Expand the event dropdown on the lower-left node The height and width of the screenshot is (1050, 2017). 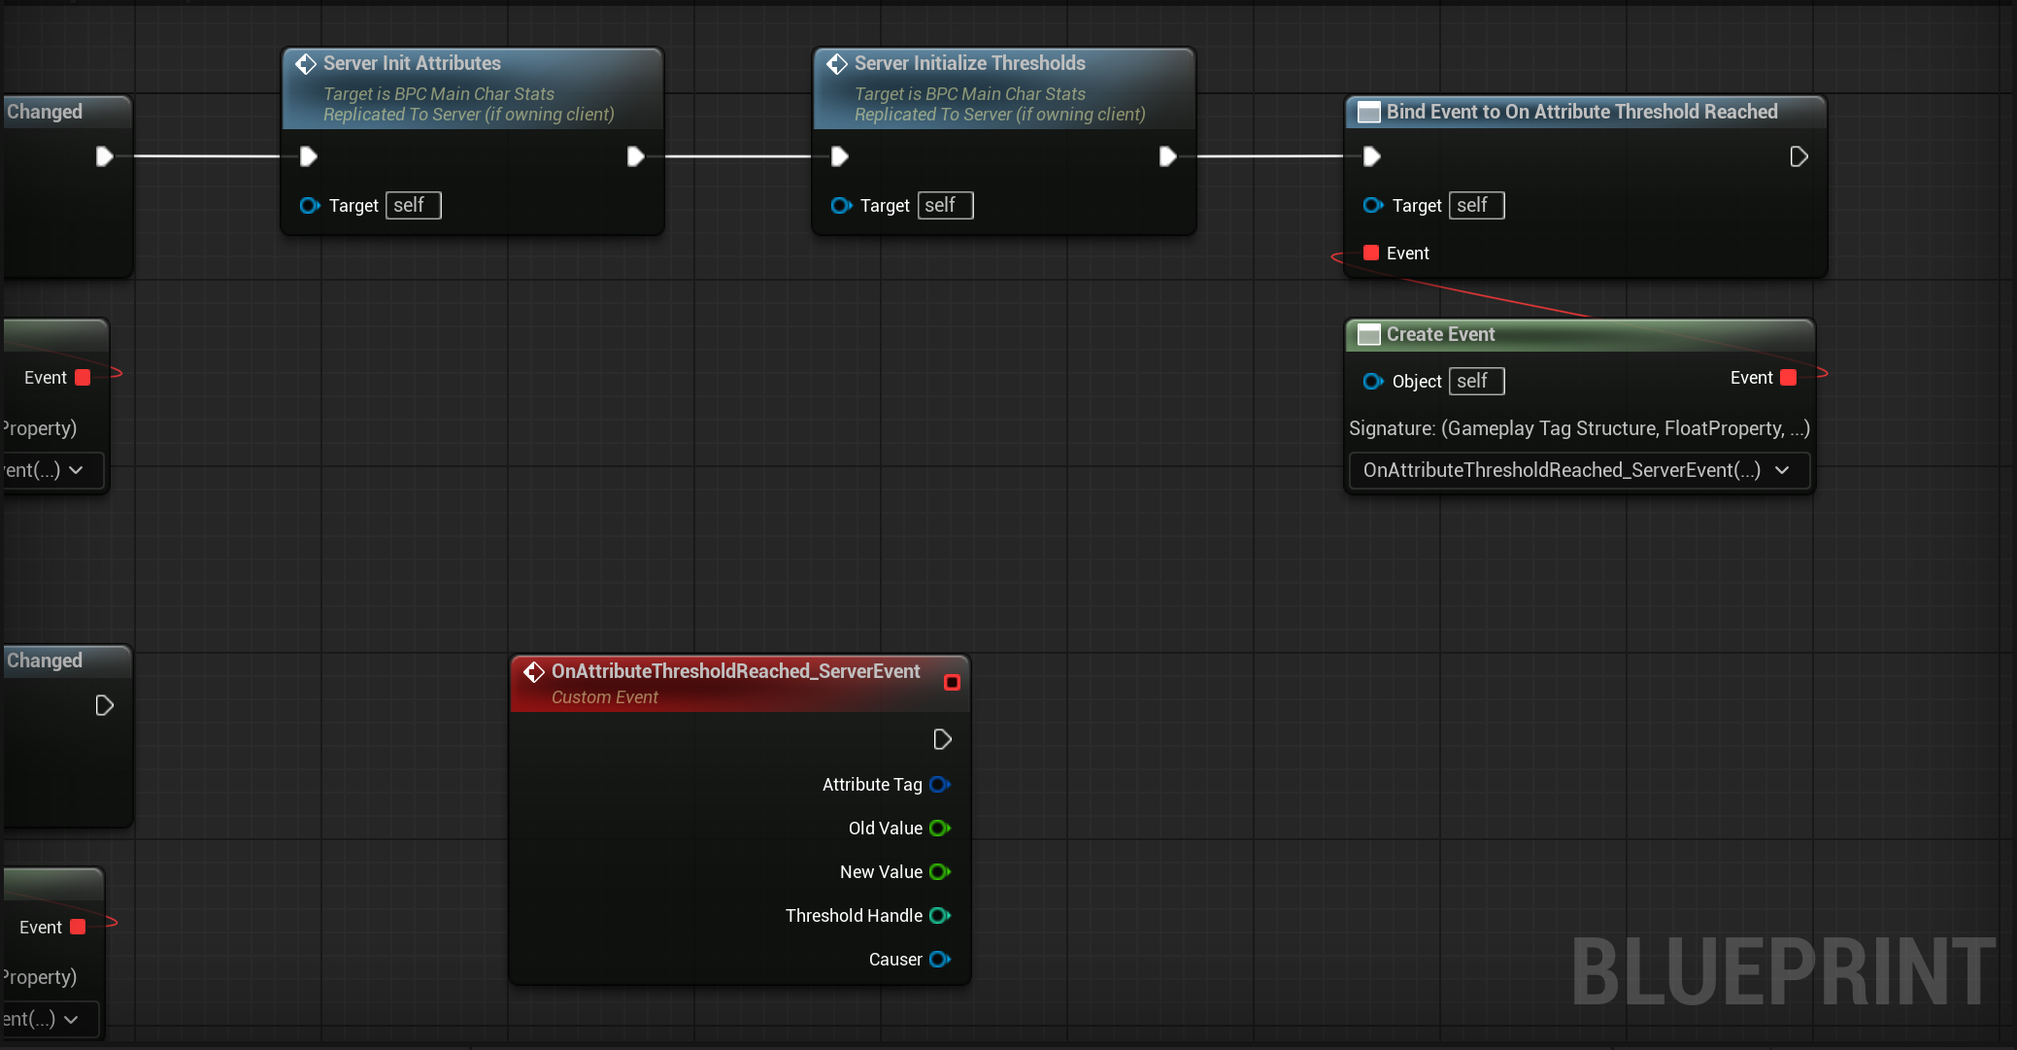(x=70, y=1019)
